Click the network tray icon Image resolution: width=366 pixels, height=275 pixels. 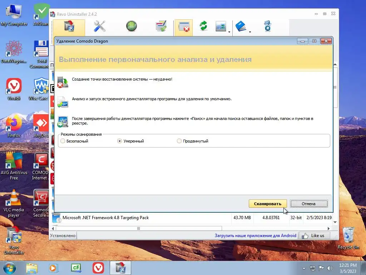click(312, 268)
